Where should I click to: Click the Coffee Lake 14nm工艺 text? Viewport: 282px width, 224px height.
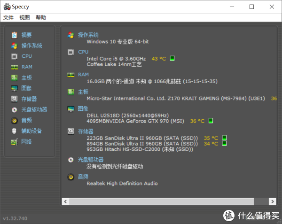coord(114,64)
